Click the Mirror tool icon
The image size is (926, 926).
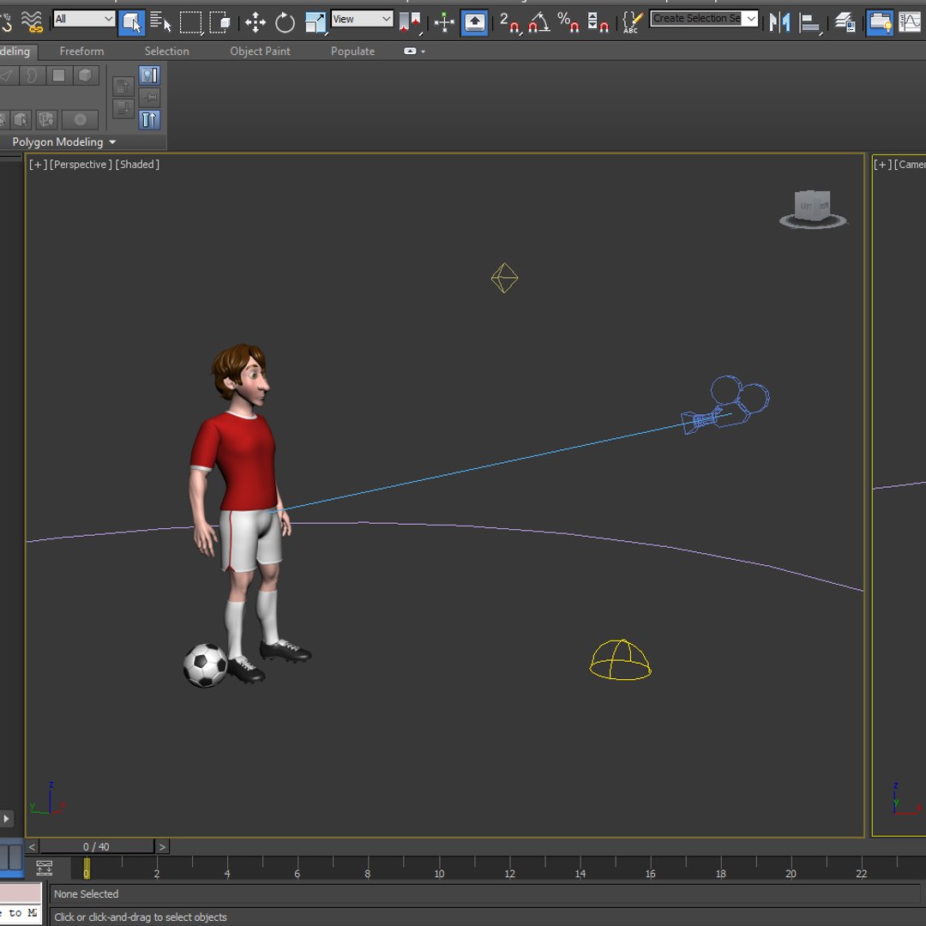[x=779, y=22]
